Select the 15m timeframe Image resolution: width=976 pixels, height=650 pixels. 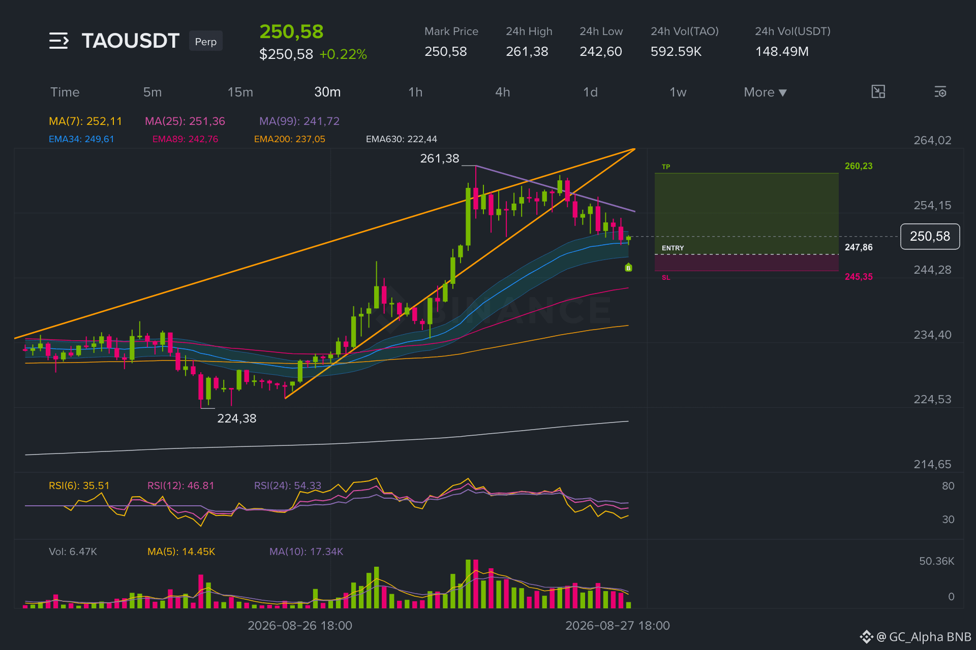[240, 92]
